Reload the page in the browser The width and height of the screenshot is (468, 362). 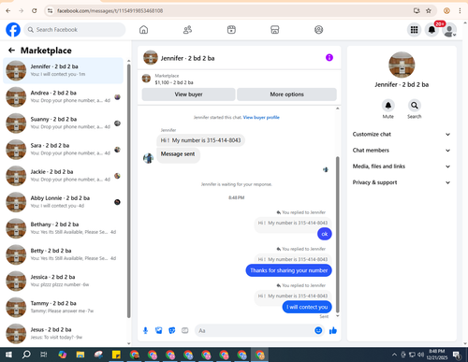pos(35,10)
